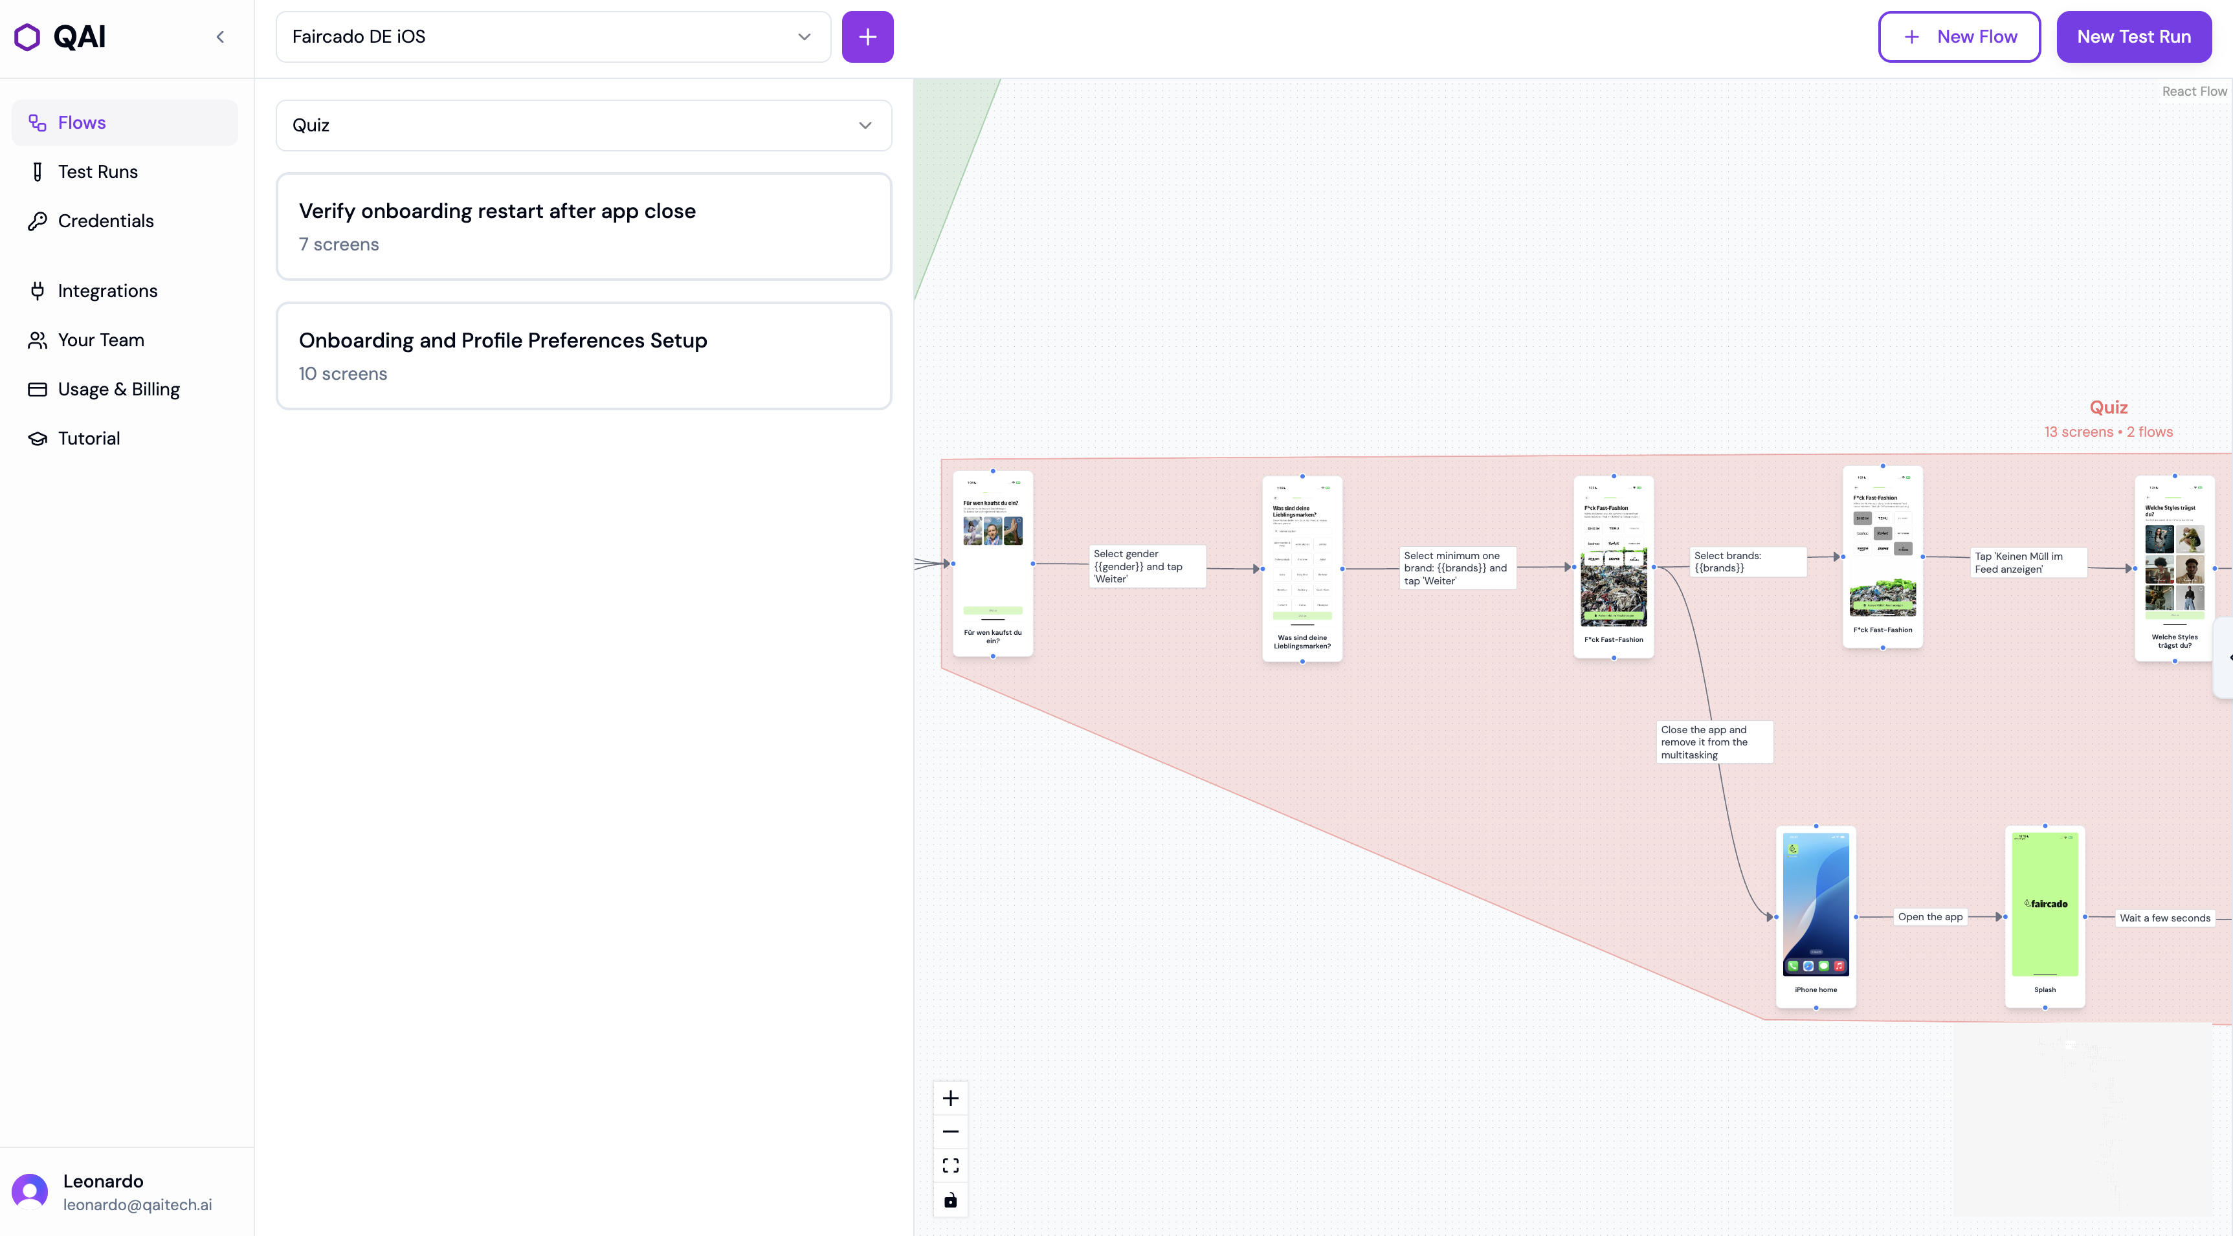
Task: Click the New Flow button
Action: 1959,36
